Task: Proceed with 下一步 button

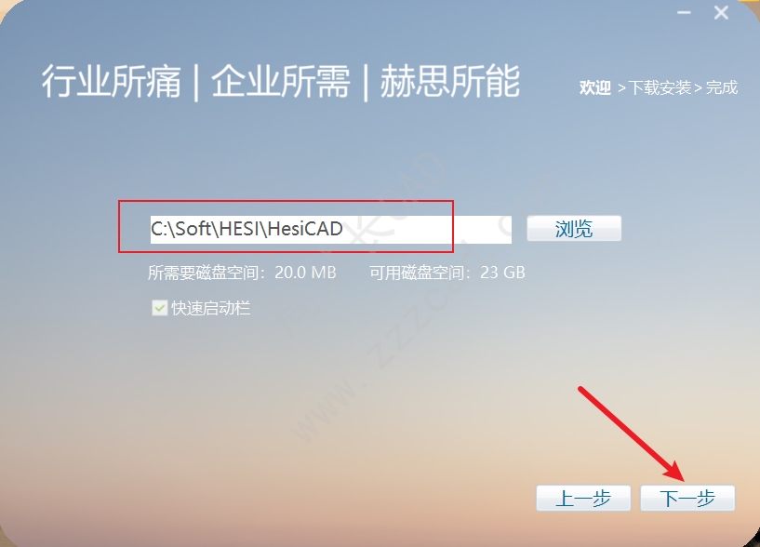Action: click(687, 498)
